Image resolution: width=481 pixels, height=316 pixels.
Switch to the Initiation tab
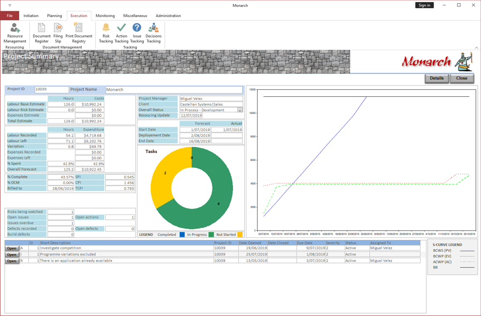coord(31,16)
